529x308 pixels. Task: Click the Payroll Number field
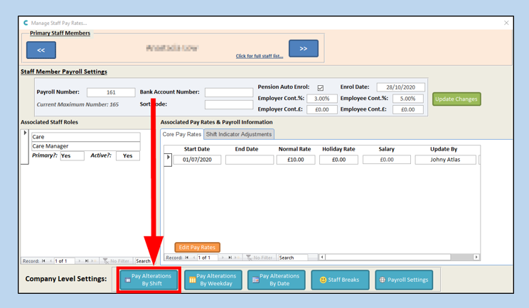[x=111, y=92]
